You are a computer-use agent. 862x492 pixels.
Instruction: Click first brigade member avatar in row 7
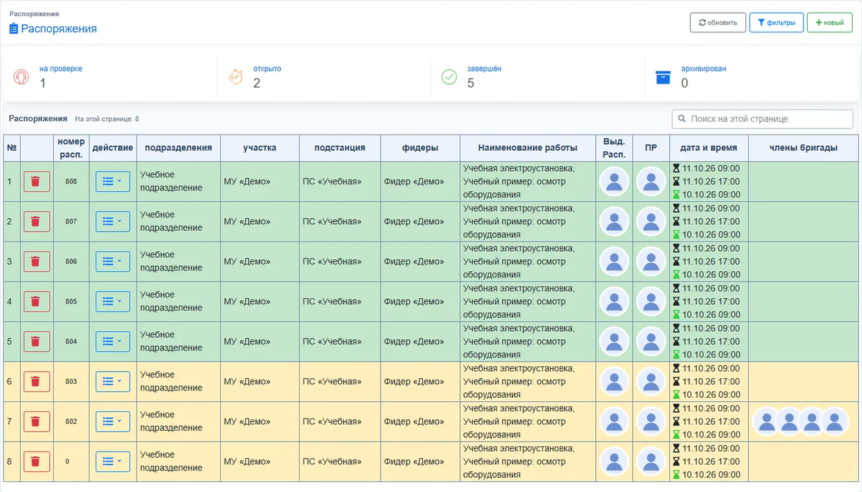tap(766, 422)
